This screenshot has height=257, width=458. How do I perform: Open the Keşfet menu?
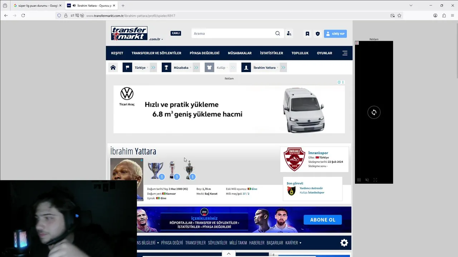coord(117,53)
